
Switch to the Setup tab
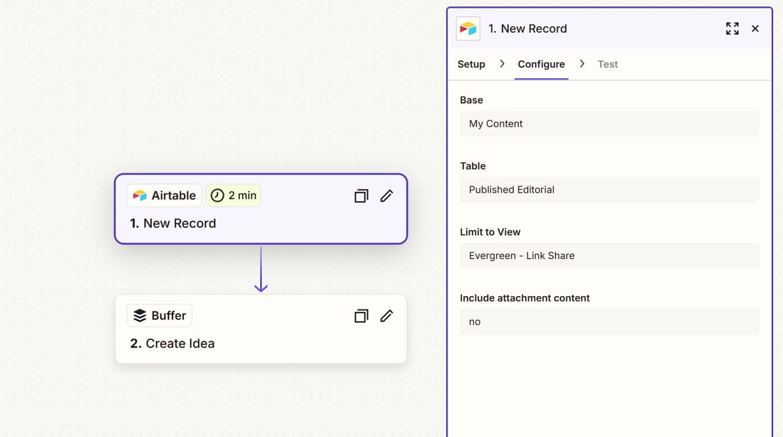[471, 64]
